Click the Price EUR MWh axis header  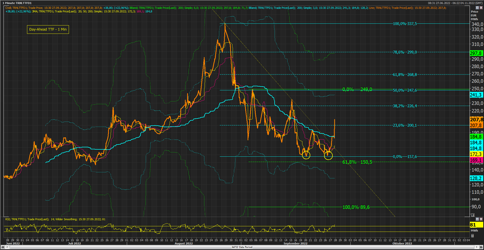[x=474, y=15]
